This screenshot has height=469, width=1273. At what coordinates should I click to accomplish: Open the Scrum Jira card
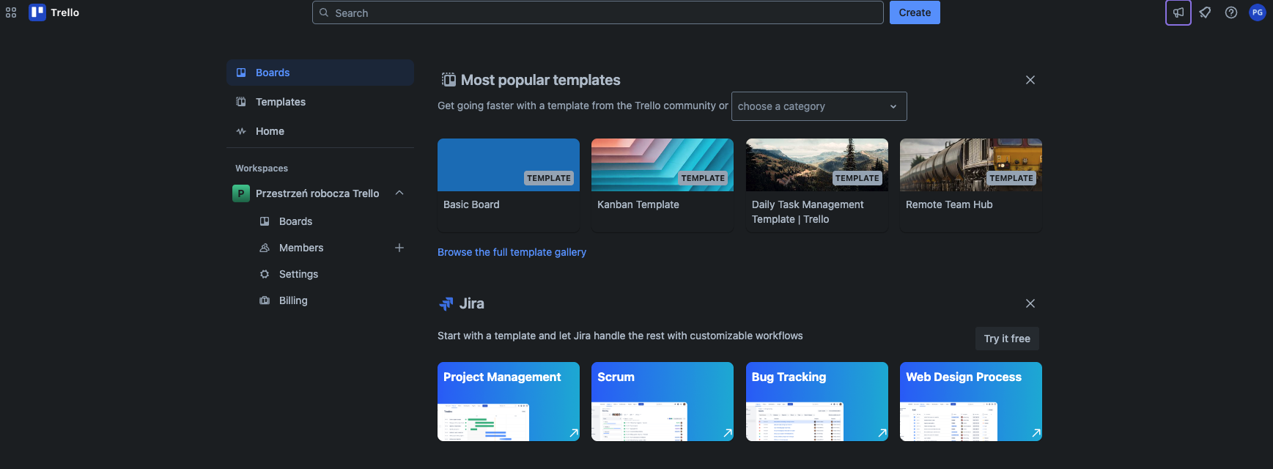coord(663,402)
